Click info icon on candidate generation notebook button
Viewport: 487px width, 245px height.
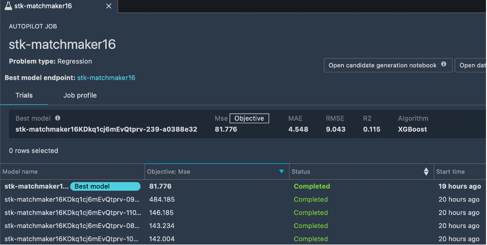click(x=444, y=64)
